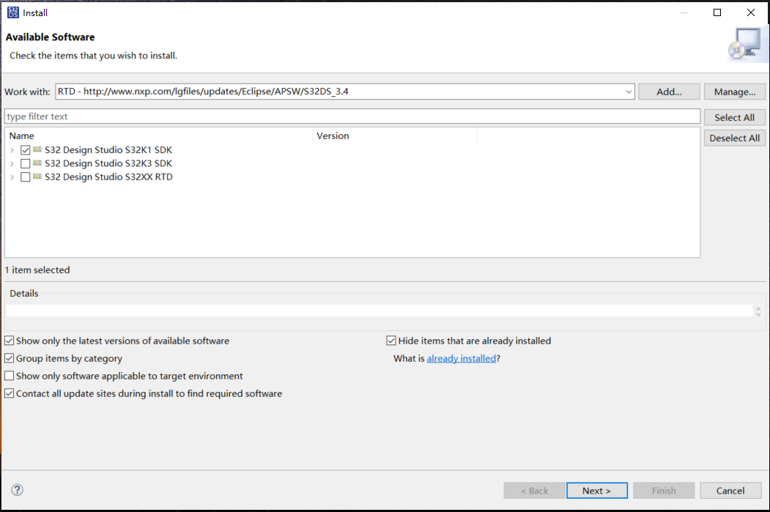Open the Work with site dropdown
Image resolution: width=770 pixels, height=512 pixels.
(629, 92)
